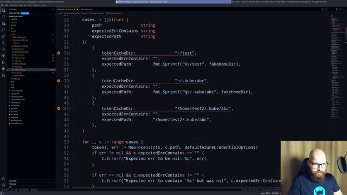The height and width of the screenshot is (195, 347).
Task: Open login_test.go in the file tree
Action: pos(20,58)
